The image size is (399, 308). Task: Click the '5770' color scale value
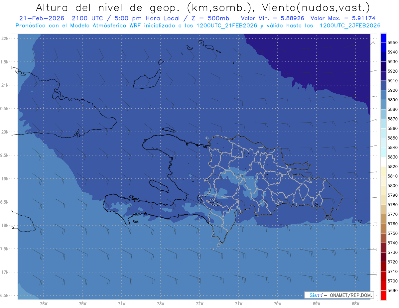tap(393, 214)
